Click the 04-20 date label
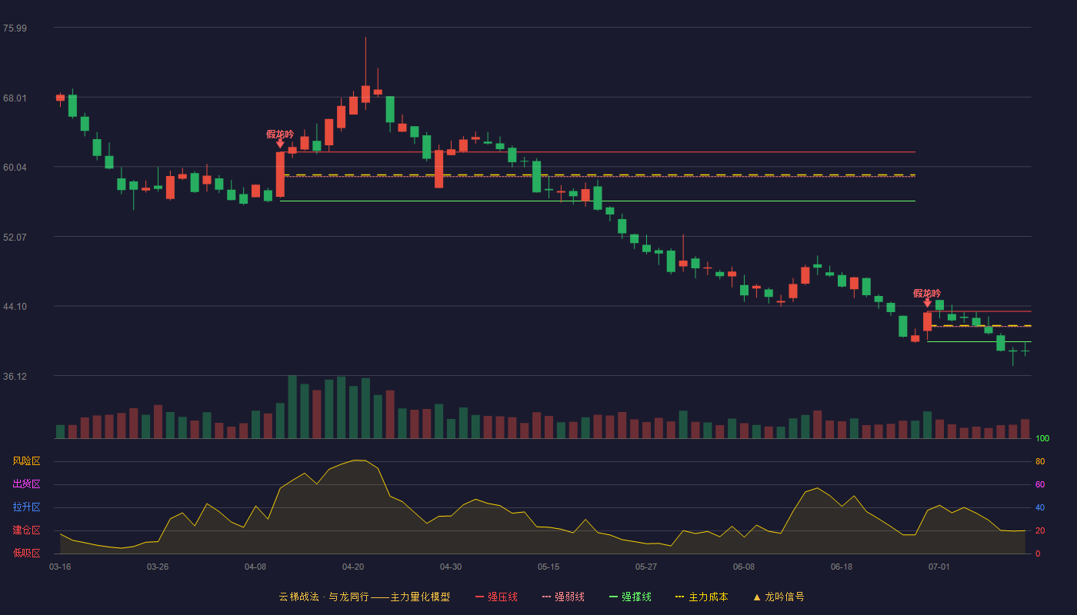This screenshot has width=1077, height=615. 353,567
